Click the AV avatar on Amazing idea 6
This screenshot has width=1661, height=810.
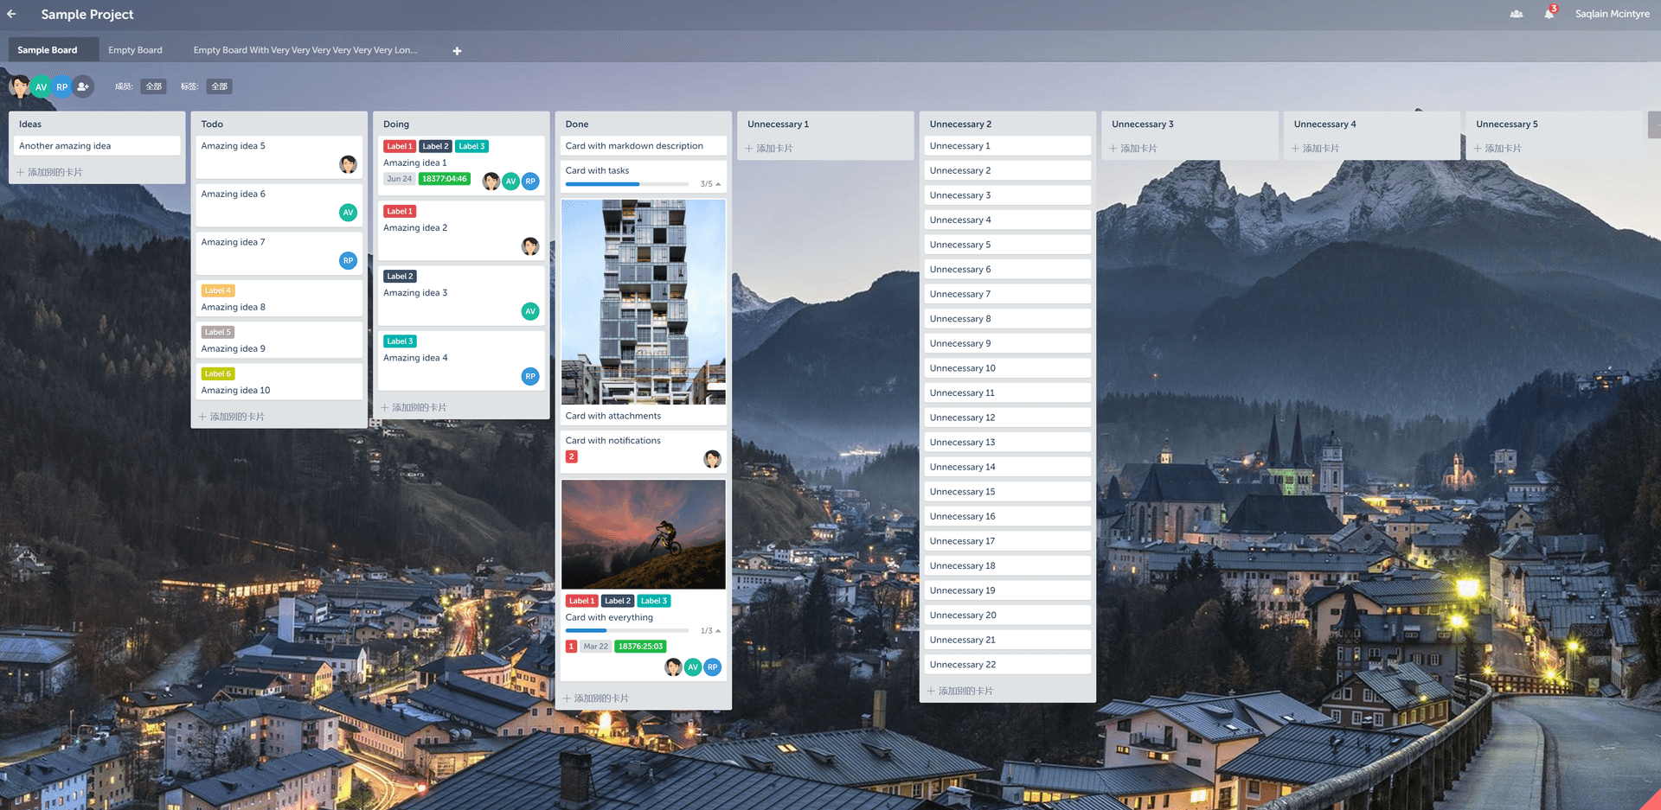348,213
